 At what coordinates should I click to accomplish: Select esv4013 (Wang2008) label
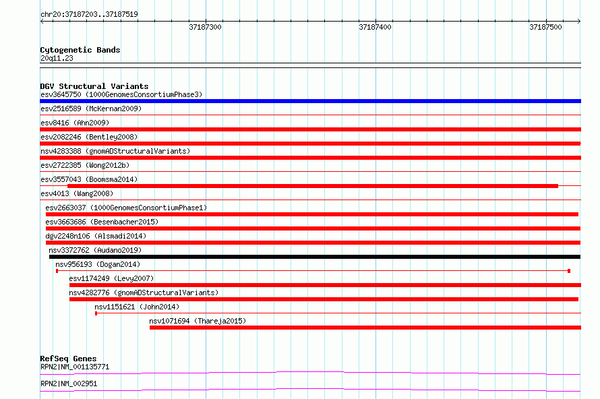pos(77,193)
